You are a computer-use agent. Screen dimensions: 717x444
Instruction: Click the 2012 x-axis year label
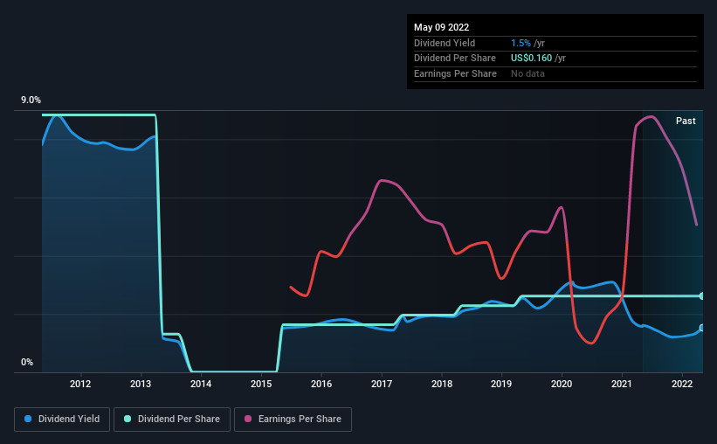(80, 384)
